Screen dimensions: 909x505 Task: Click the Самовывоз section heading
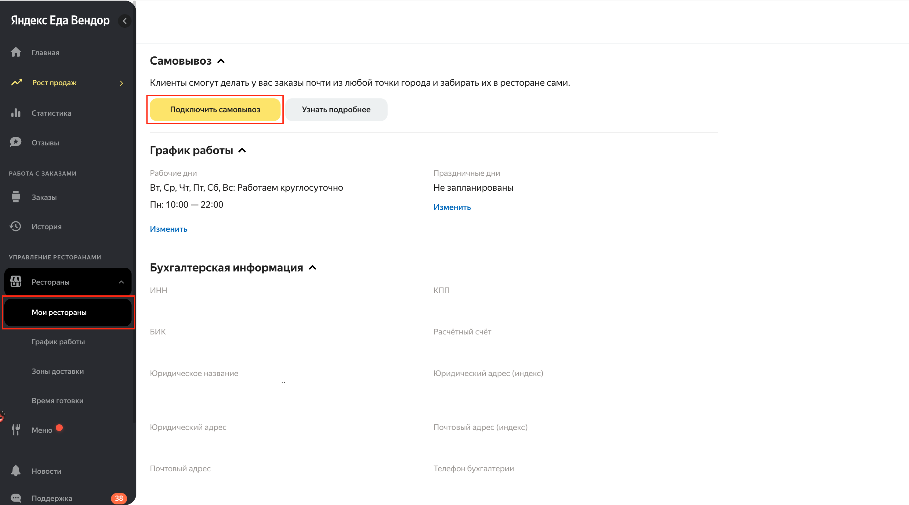coord(181,61)
